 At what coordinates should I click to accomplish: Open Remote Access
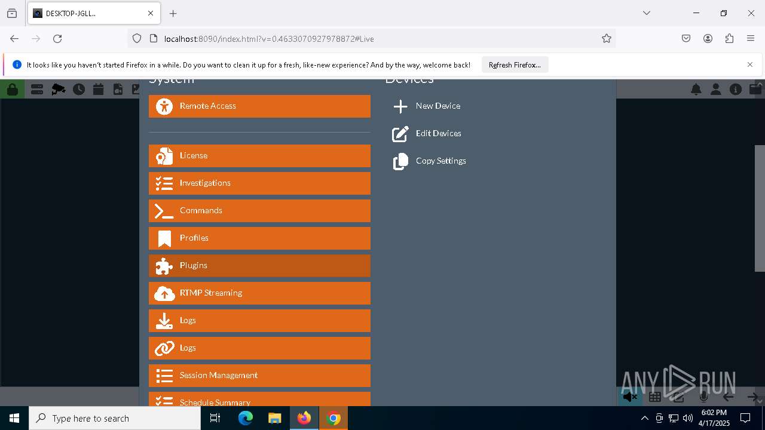coord(259,106)
